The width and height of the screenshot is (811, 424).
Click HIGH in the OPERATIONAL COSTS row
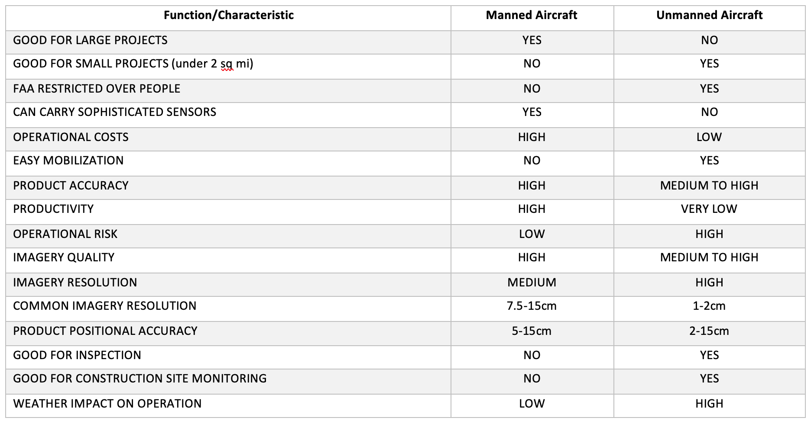pyautogui.click(x=532, y=137)
